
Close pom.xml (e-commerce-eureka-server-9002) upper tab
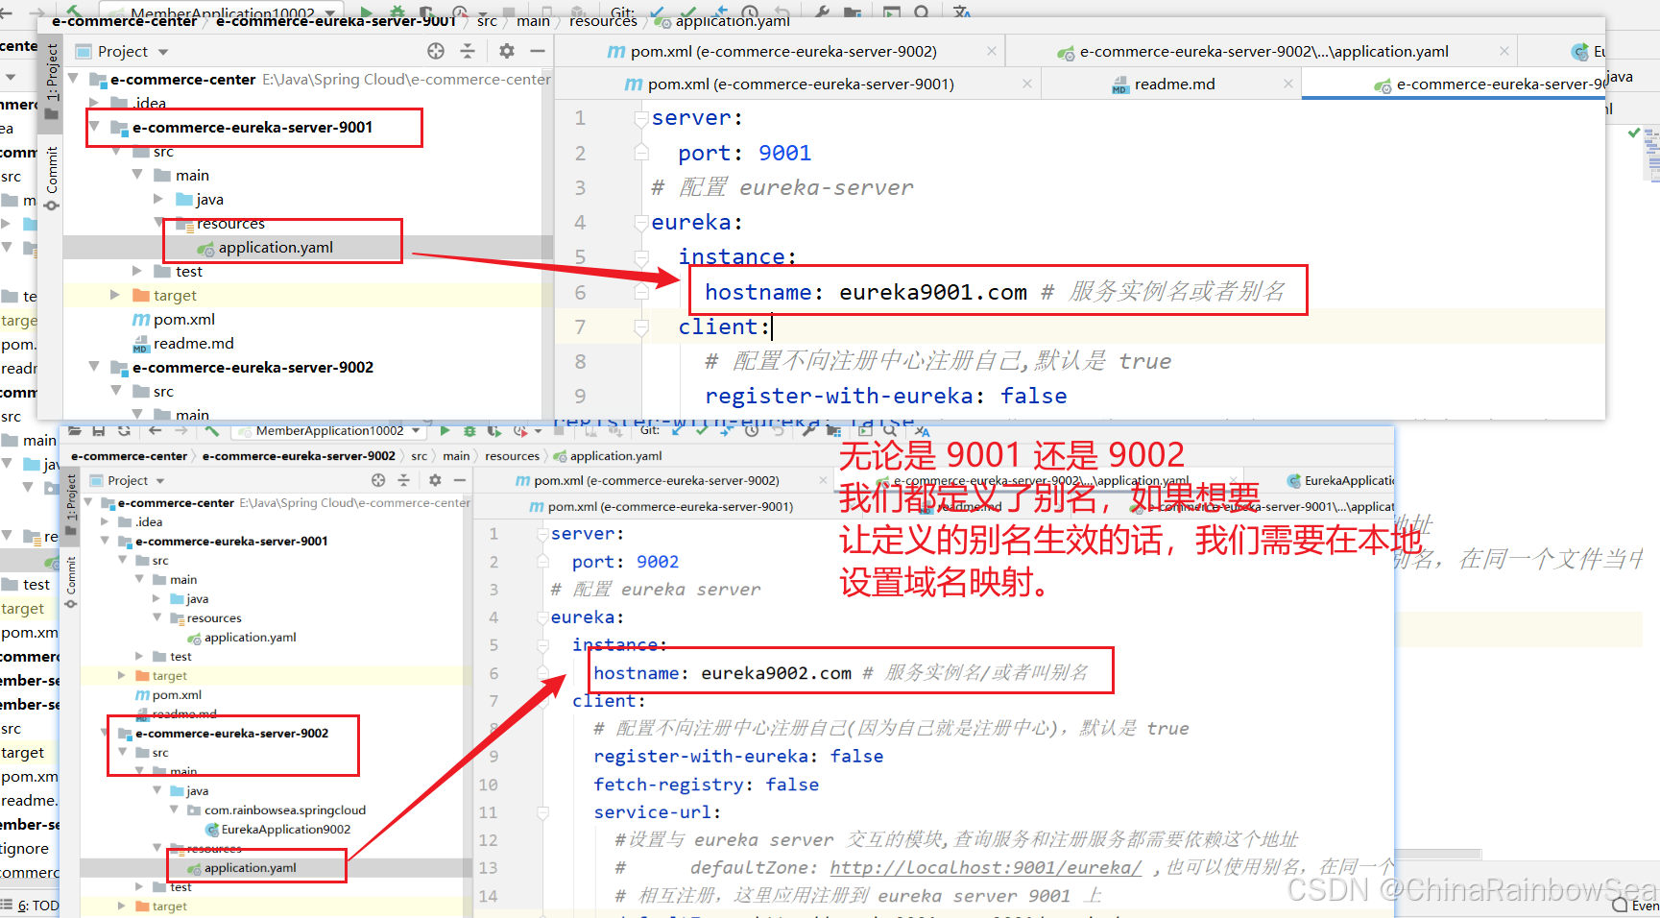click(991, 52)
